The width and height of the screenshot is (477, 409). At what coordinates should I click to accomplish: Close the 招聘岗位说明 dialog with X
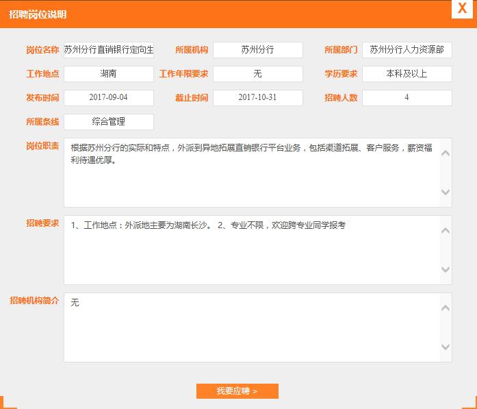click(x=462, y=8)
